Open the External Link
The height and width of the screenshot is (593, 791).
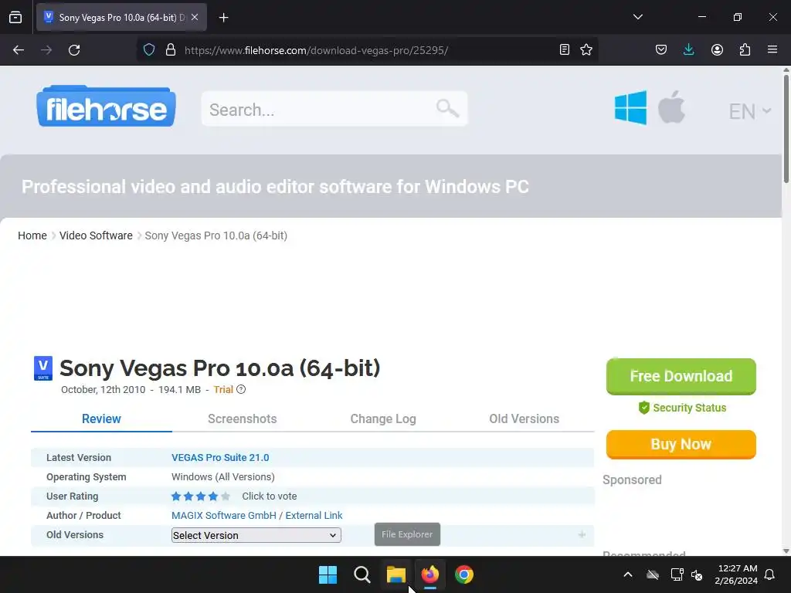tap(314, 515)
